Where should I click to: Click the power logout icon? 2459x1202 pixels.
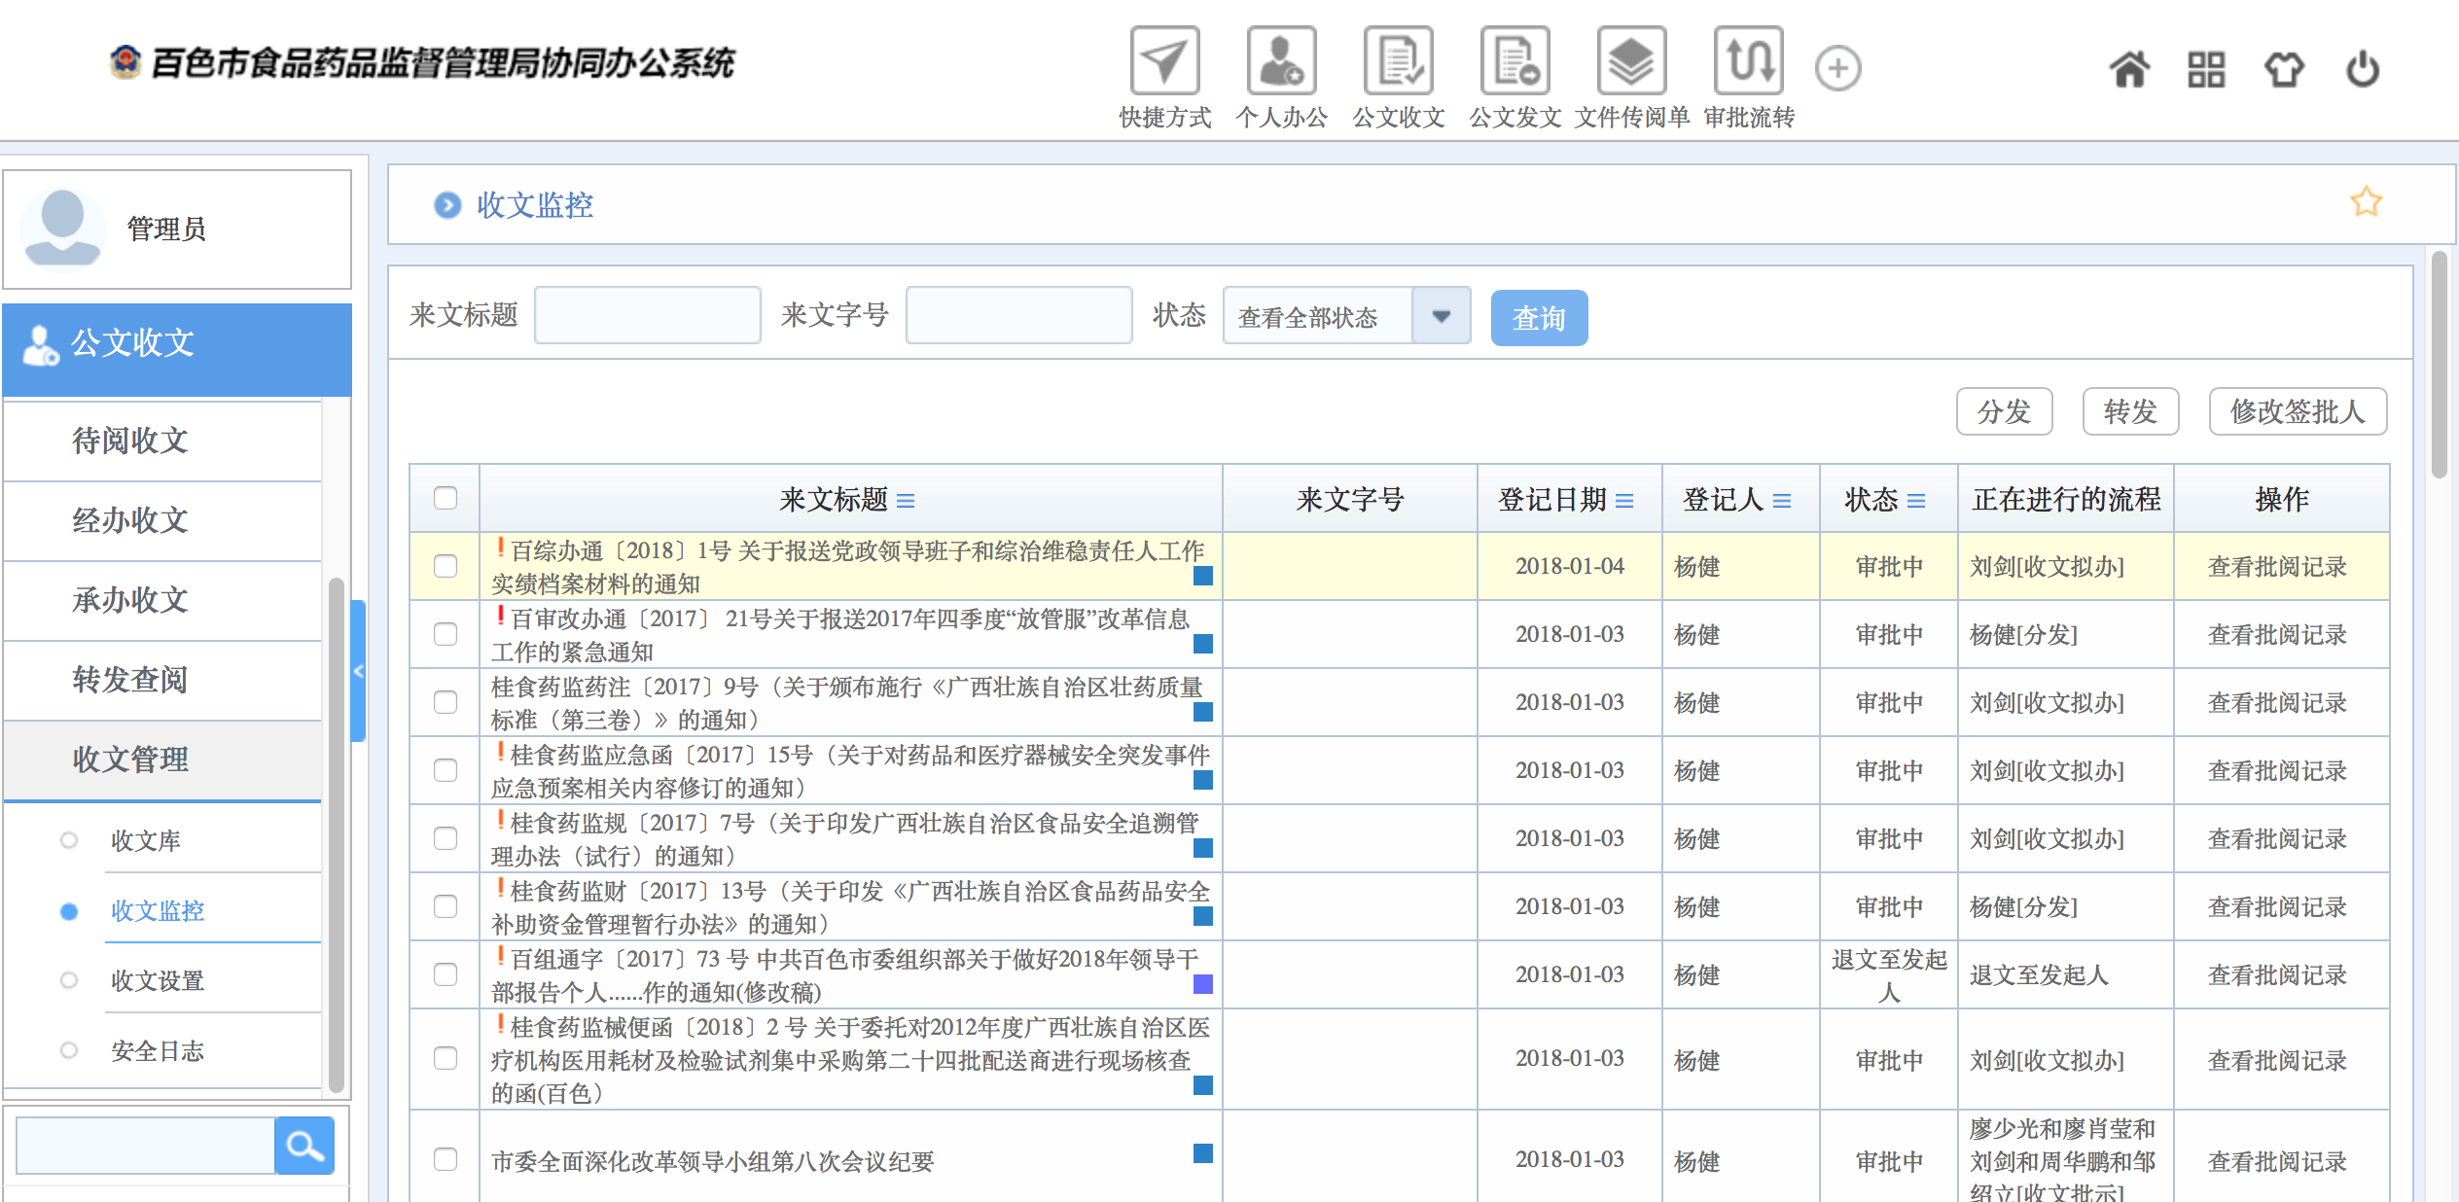[x=2363, y=69]
